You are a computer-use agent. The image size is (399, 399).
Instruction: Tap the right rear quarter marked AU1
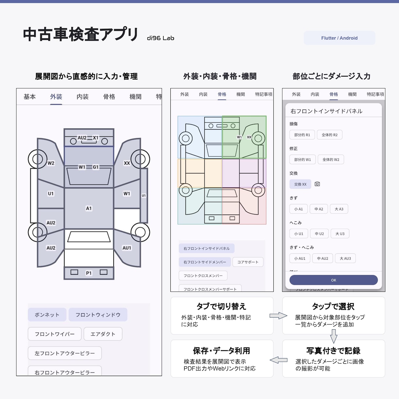pyautogui.click(x=128, y=248)
